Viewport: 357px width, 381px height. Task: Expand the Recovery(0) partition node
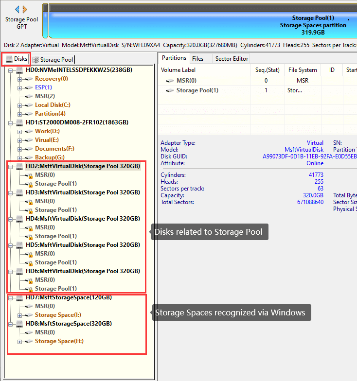click(x=20, y=79)
